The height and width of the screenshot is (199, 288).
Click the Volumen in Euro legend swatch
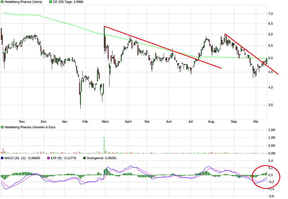point(2,127)
